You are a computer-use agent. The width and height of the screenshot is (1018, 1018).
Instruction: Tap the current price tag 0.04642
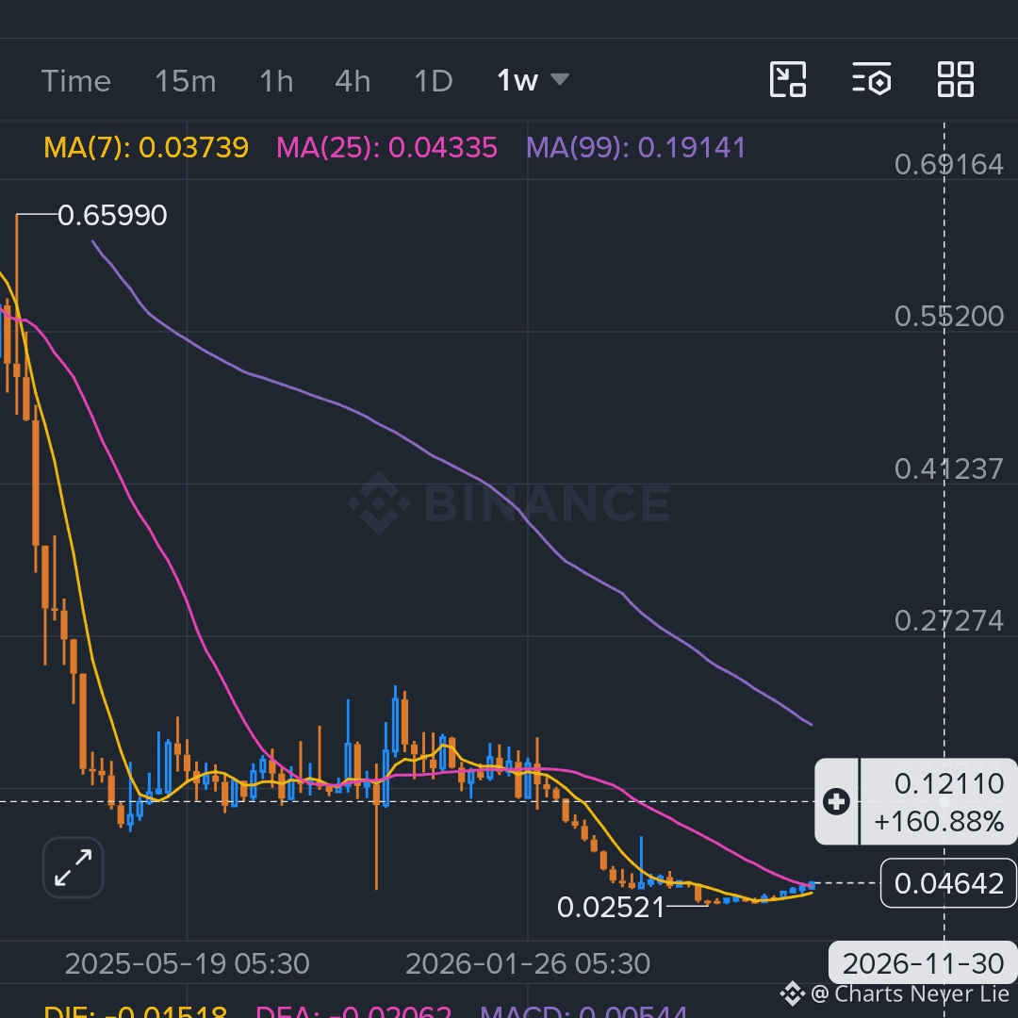948,883
